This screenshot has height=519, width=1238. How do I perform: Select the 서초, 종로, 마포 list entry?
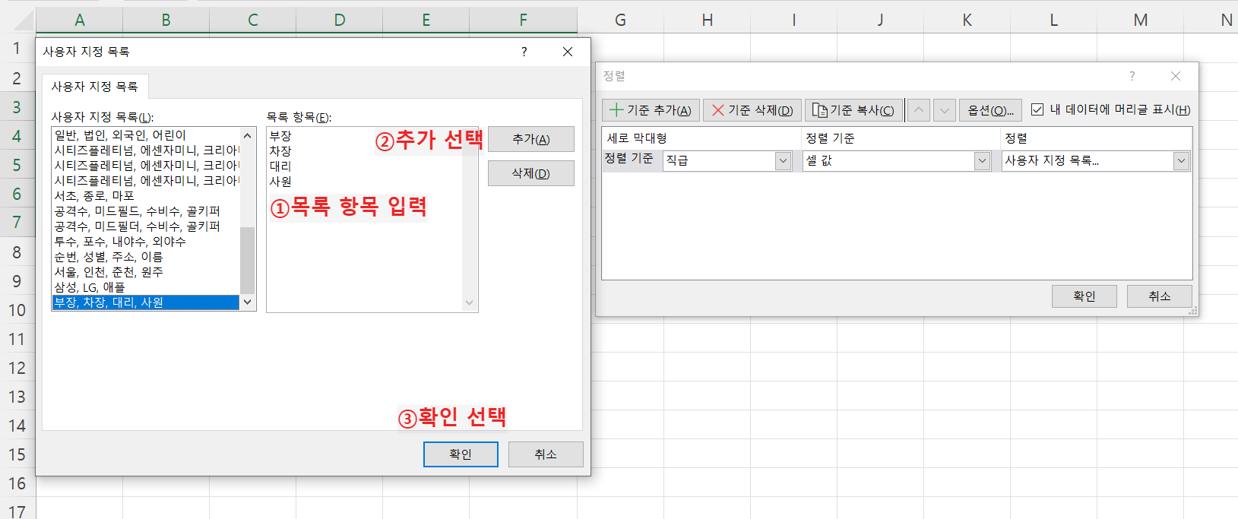pos(146,196)
